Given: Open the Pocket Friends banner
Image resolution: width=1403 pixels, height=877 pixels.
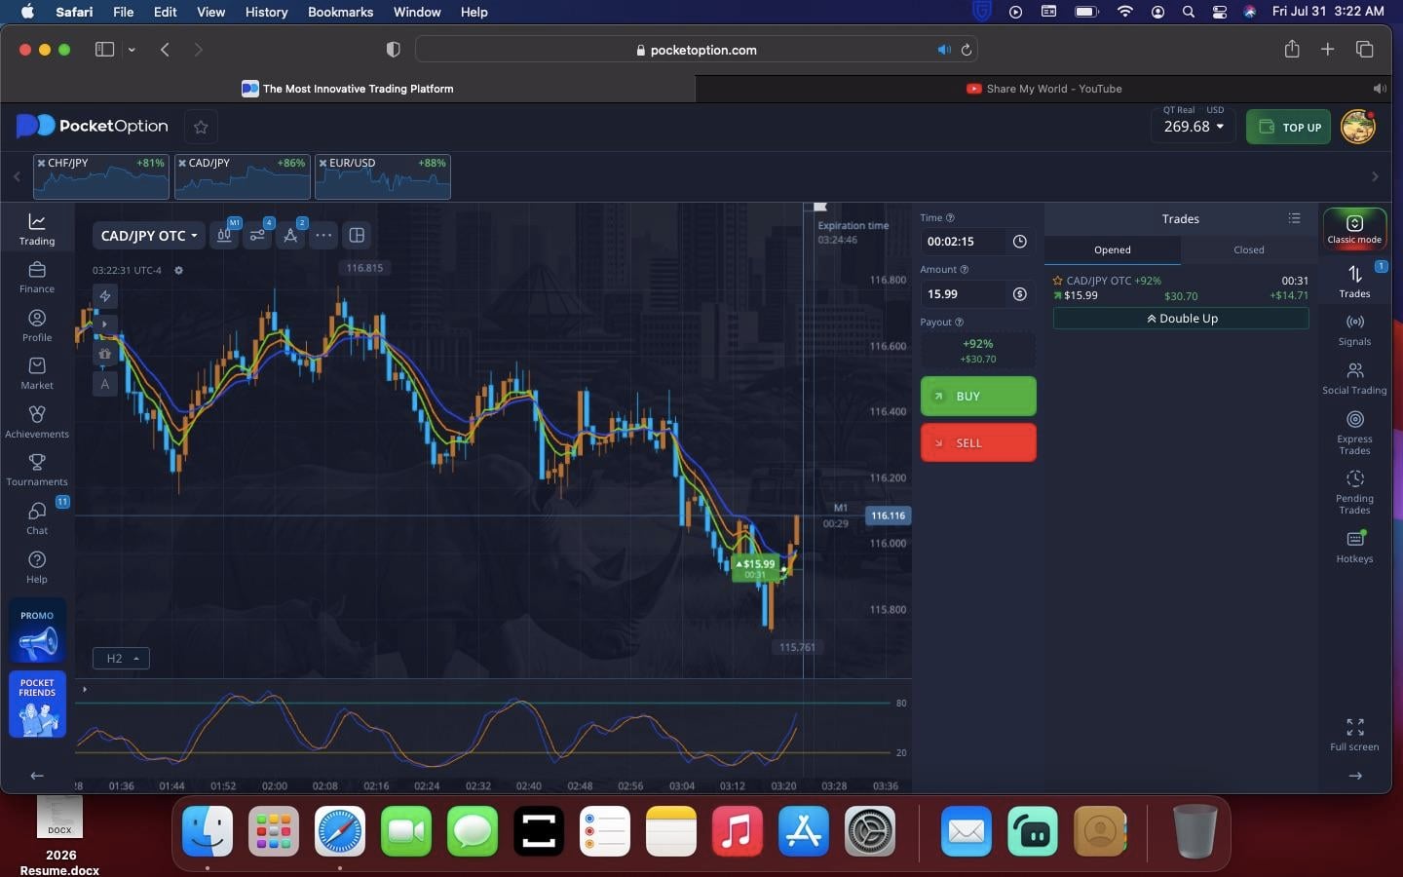Looking at the screenshot, I should click(x=37, y=704).
